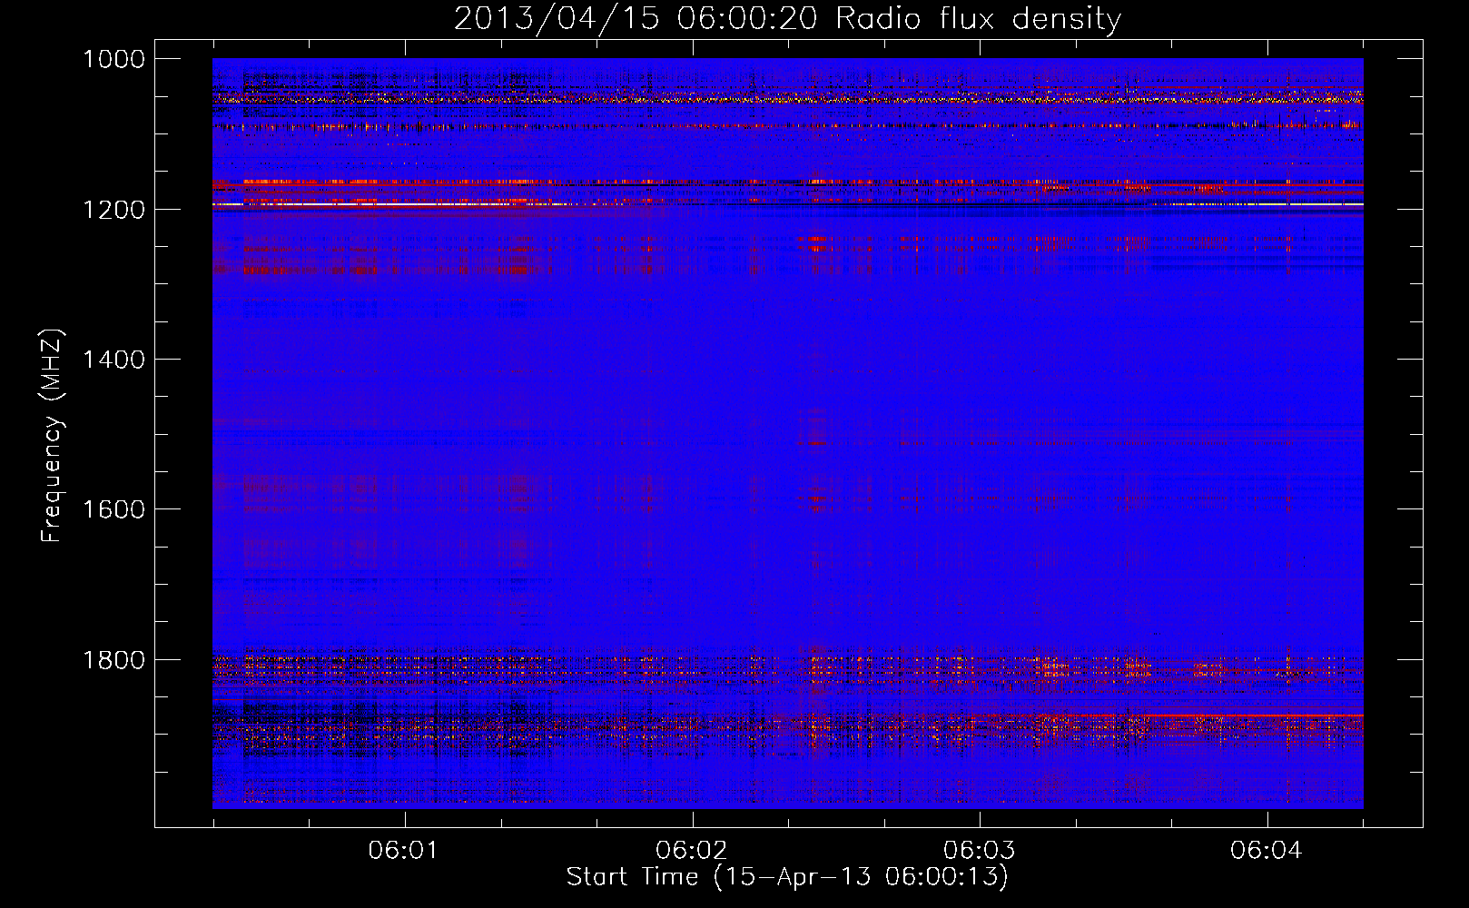Image resolution: width=1469 pixels, height=908 pixels.
Task: Click the 06:04 time tick label
Action: coord(1266,850)
